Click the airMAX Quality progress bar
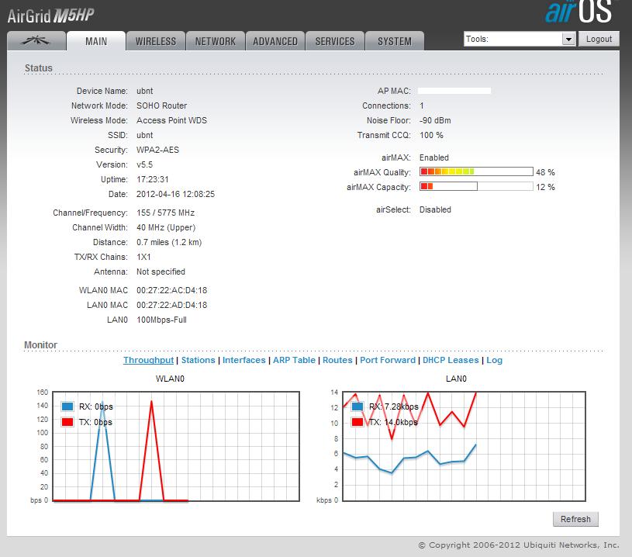 [x=476, y=171]
